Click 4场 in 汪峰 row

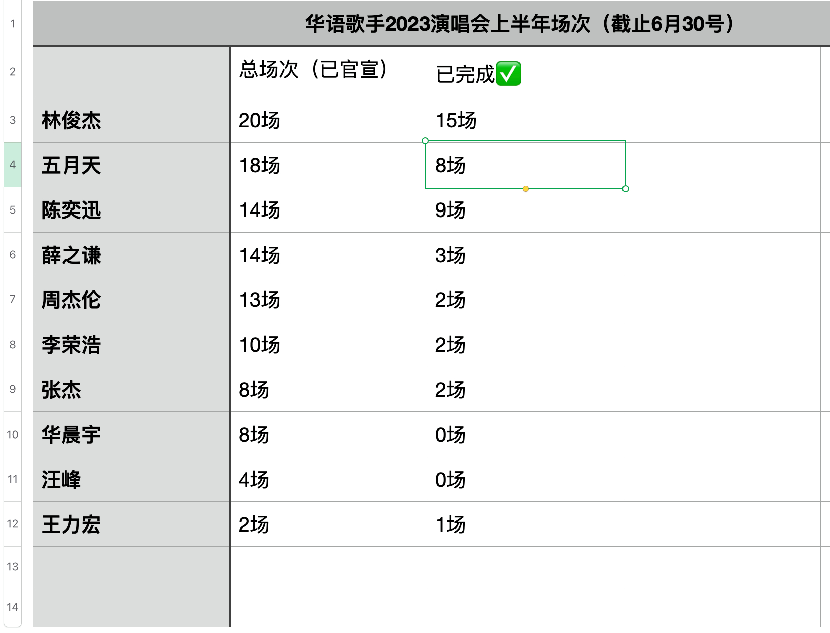pyautogui.click(x=328, y=479)
